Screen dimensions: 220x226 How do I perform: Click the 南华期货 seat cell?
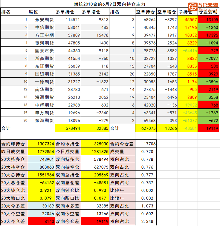(x=42, y=90)
